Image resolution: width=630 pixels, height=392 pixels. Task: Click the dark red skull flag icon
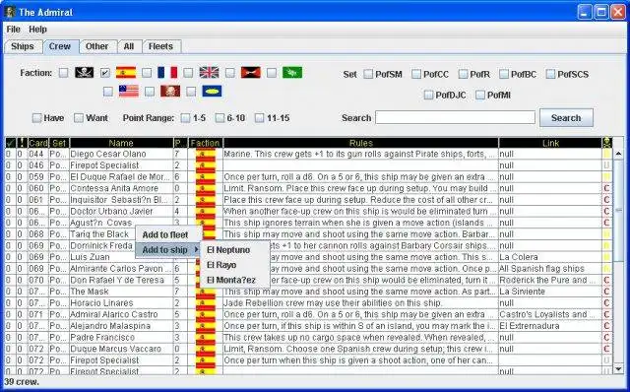(170, 92)
